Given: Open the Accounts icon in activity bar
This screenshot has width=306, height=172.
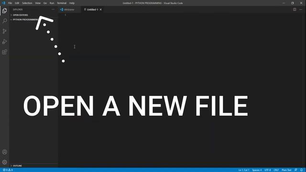Looking at the screenshot, I should pos(4,152).
